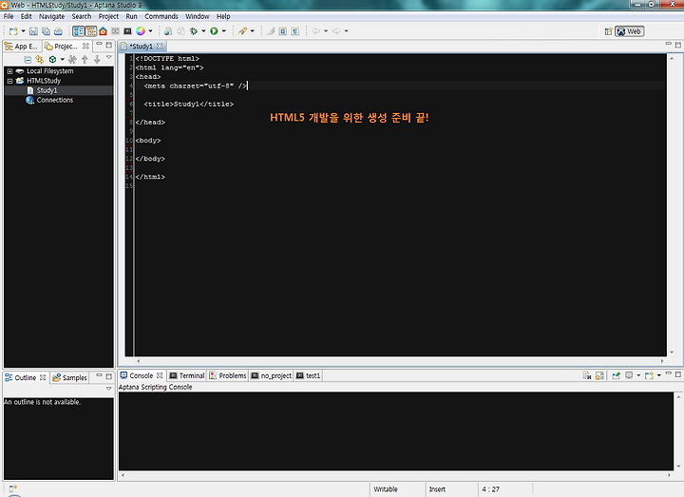Click the Debug bug icon
Image resolution: width=684 pixels, height=497 pixels.
(194, 31)
